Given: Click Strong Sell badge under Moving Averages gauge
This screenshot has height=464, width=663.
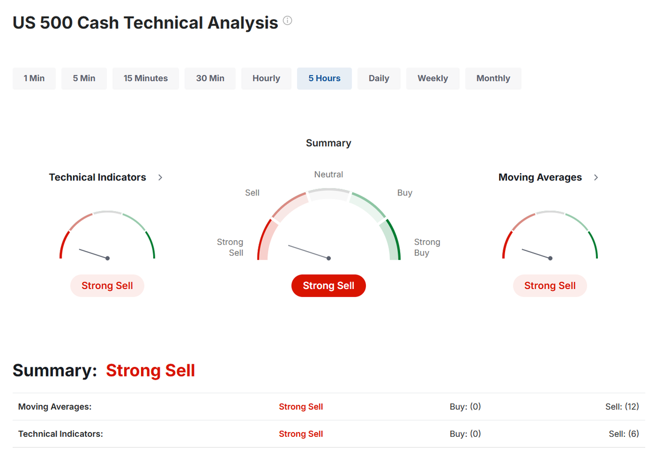Looking at the screenshot, I should pyautogui.click(x=550, y=286).
